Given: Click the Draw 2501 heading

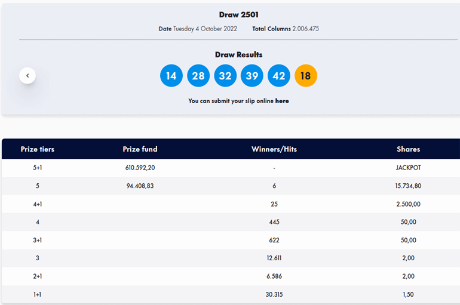Looking at the screenshot, I should [238, 14].
